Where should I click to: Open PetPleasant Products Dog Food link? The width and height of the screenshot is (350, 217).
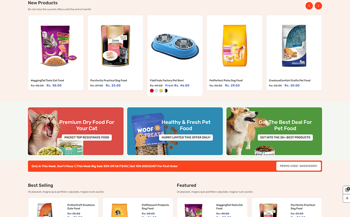tap(155, 207)
